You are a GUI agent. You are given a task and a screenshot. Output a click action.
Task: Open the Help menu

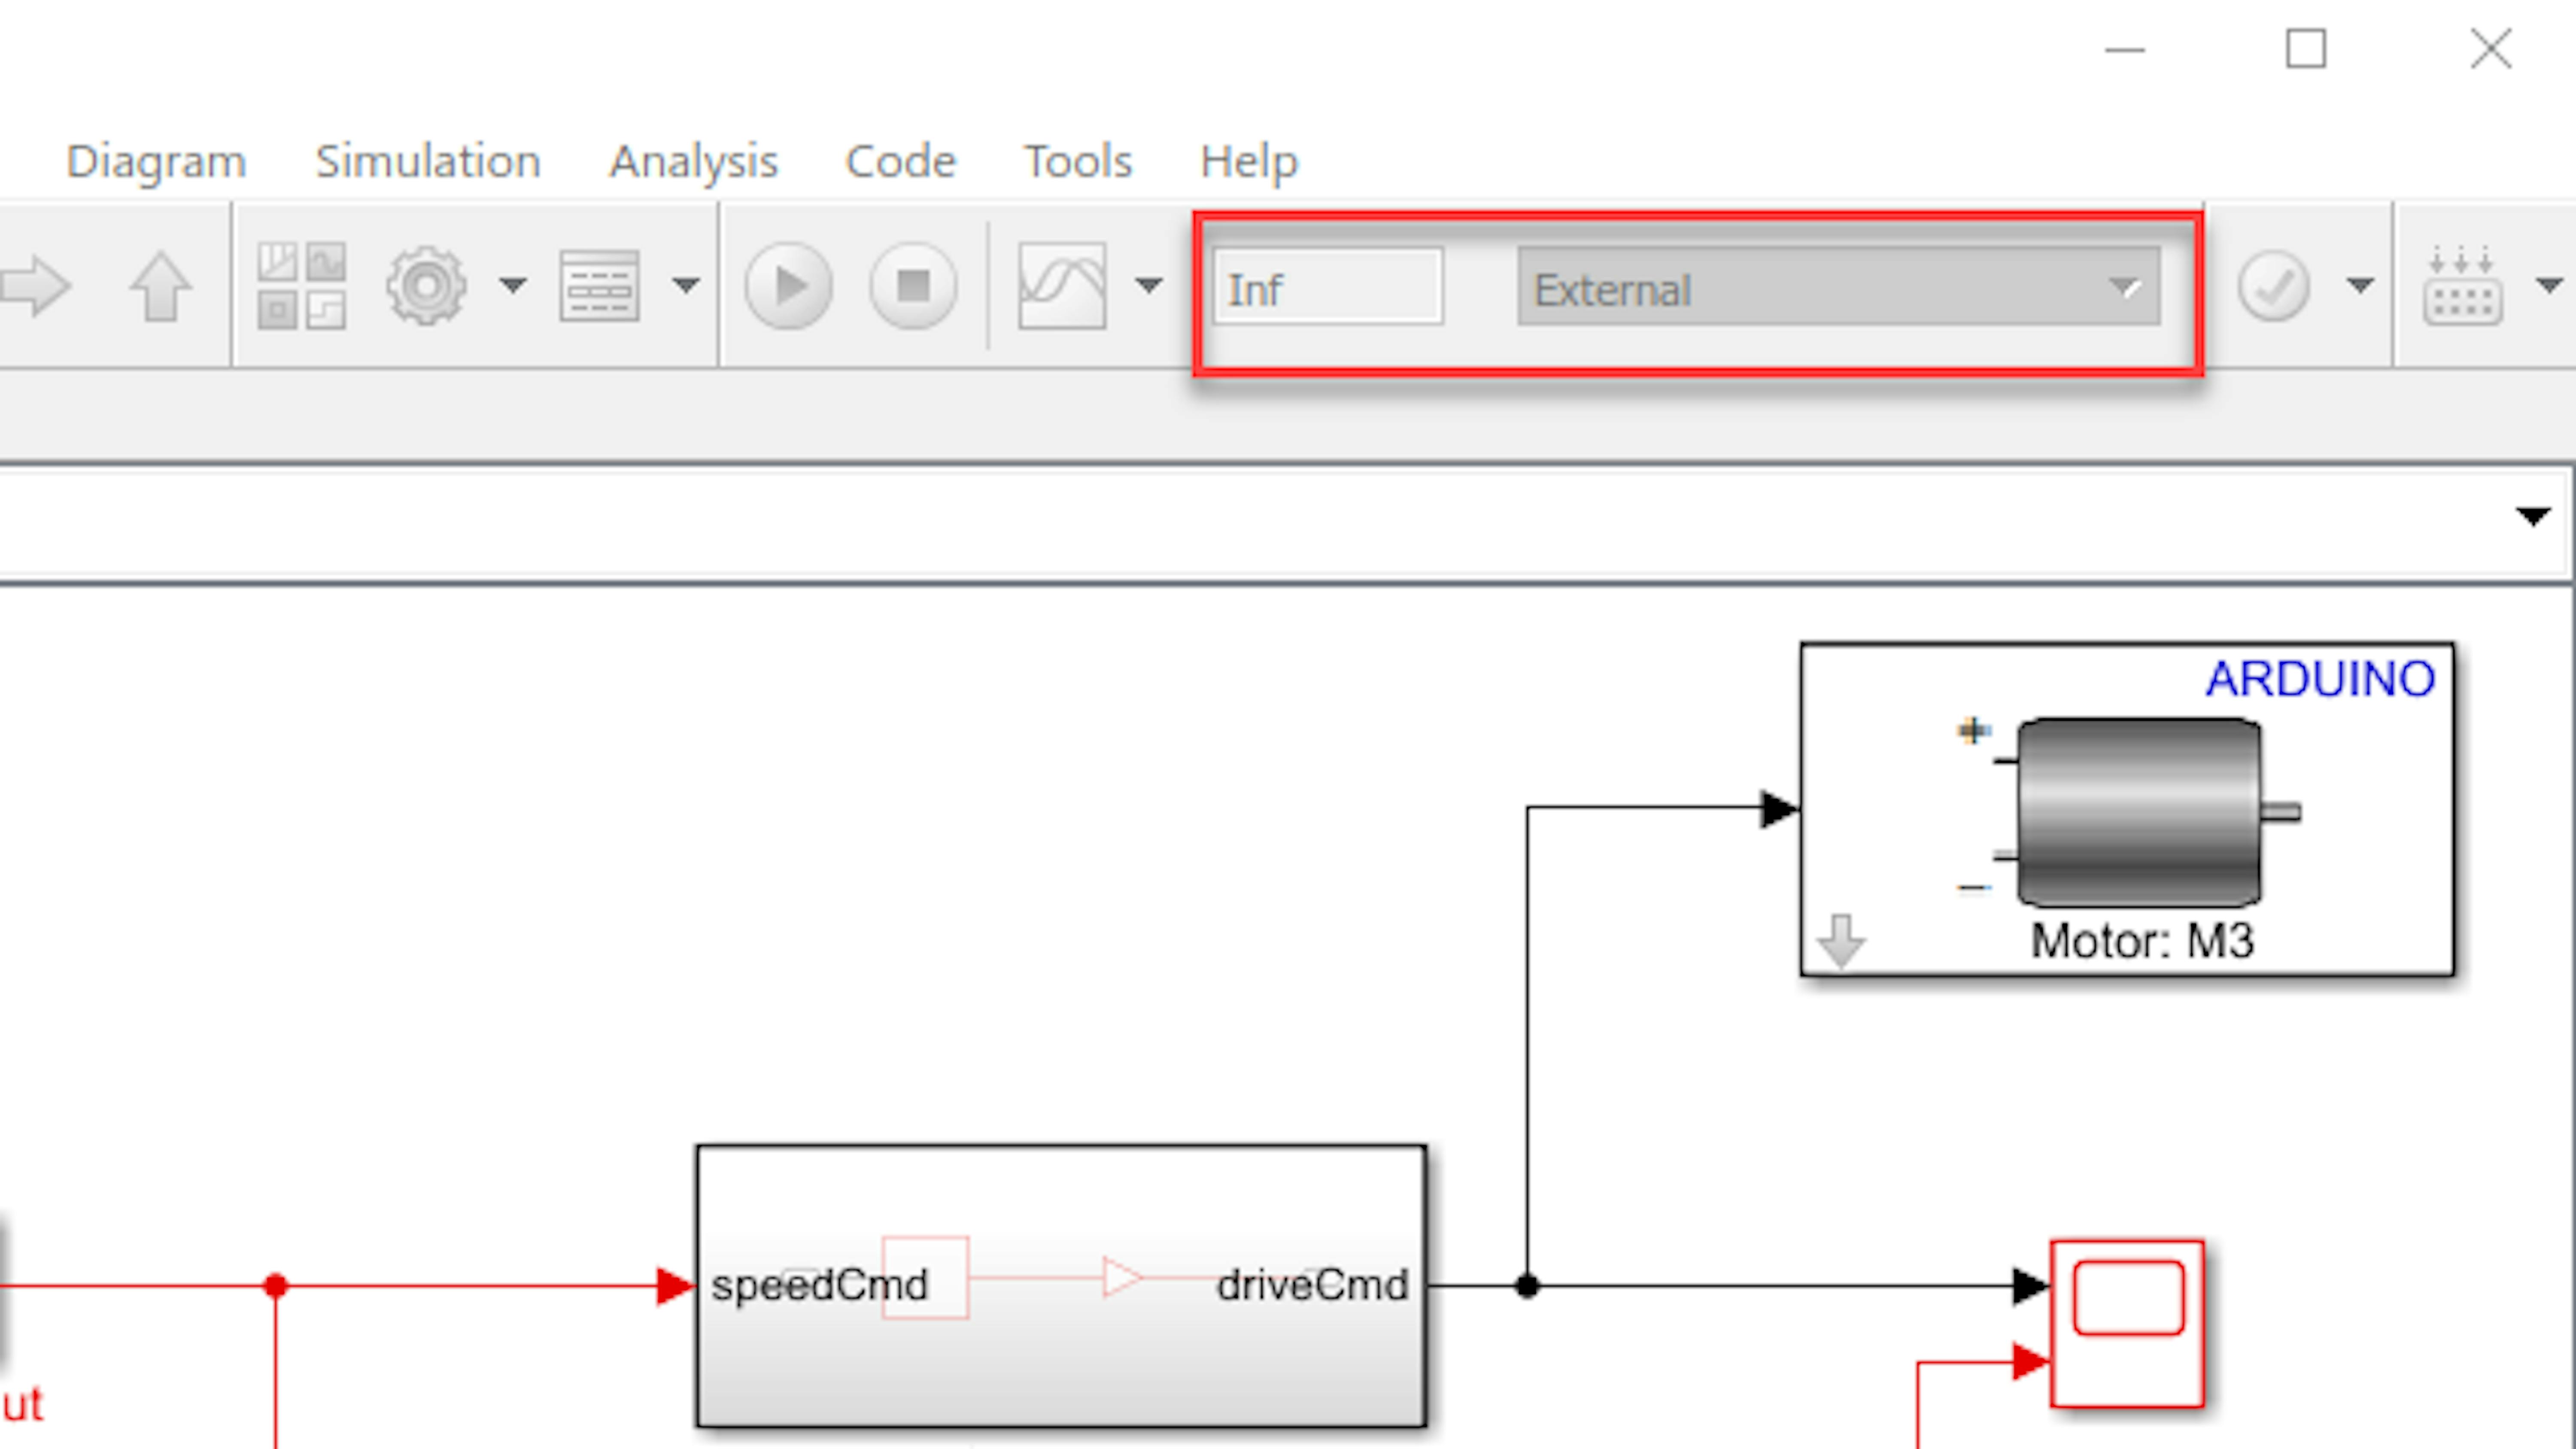(1249, 162)
